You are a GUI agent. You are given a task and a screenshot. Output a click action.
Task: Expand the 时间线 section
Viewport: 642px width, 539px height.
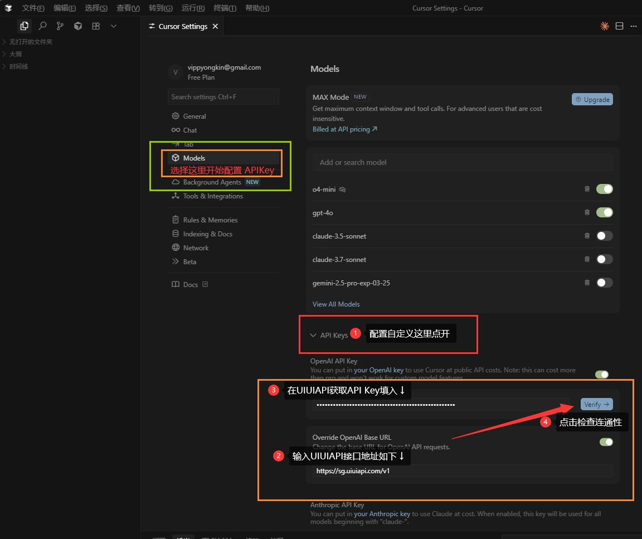[18, 66]
